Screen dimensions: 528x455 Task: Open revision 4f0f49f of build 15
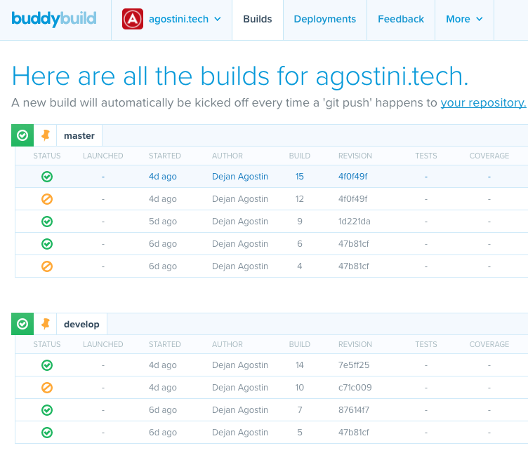[352, 177]
